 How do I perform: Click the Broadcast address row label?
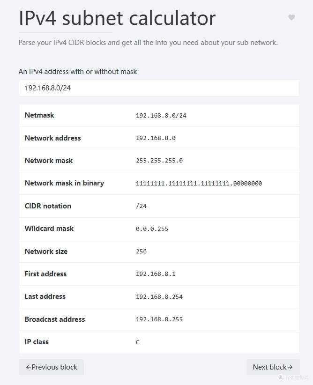coord(55,319)
